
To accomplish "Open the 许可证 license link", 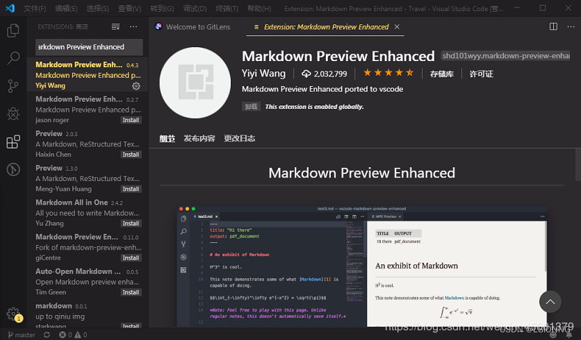I will click(x=482, y=74).
